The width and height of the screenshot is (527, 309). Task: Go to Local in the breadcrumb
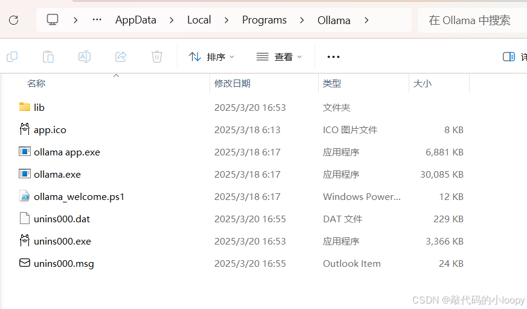click(199, 20)
